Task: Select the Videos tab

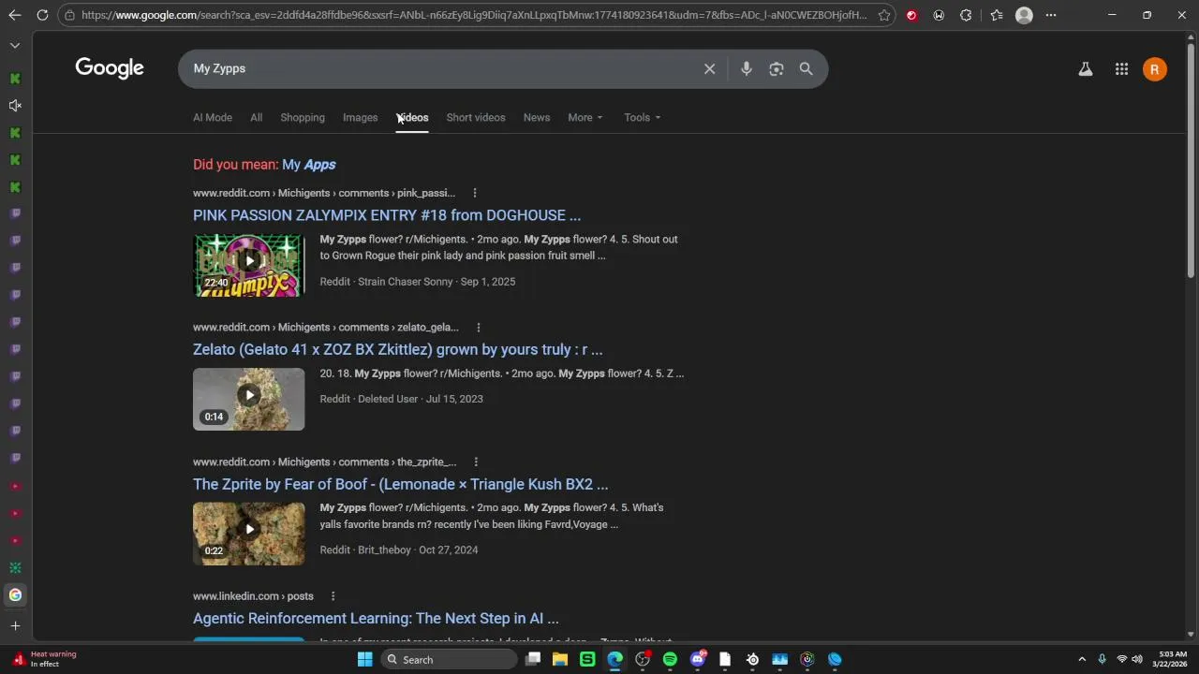Action: pyautogui.click(x=412, y=117)
